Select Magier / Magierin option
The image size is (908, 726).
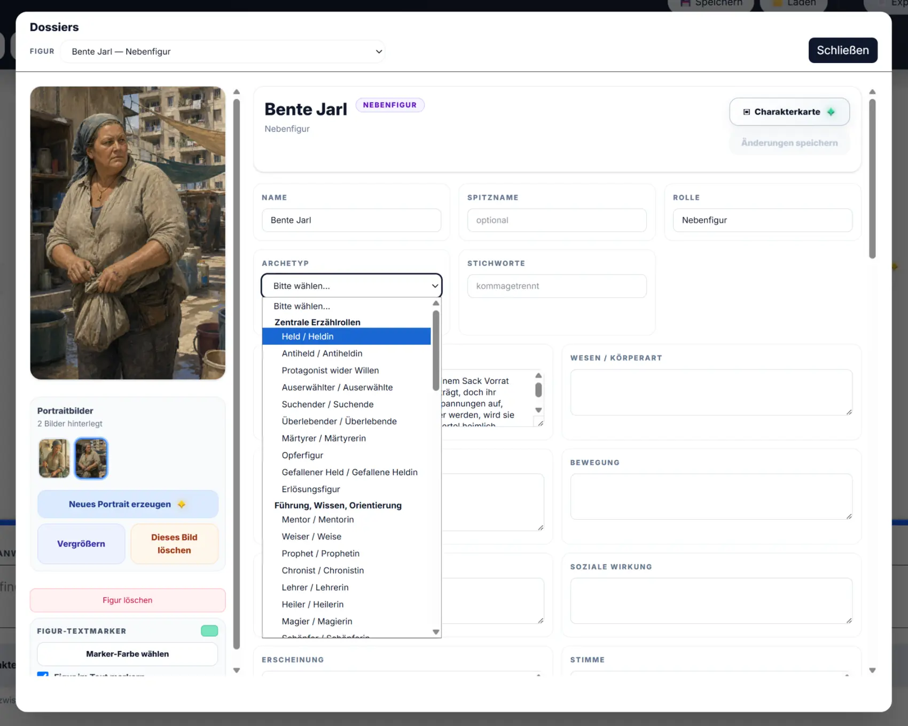(x=347, y=622)
